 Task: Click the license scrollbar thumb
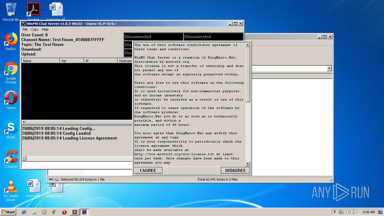(x=247, y=74)
